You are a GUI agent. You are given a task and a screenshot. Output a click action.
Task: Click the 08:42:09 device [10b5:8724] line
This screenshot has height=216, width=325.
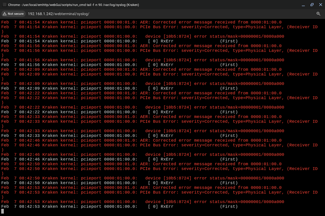143,84
